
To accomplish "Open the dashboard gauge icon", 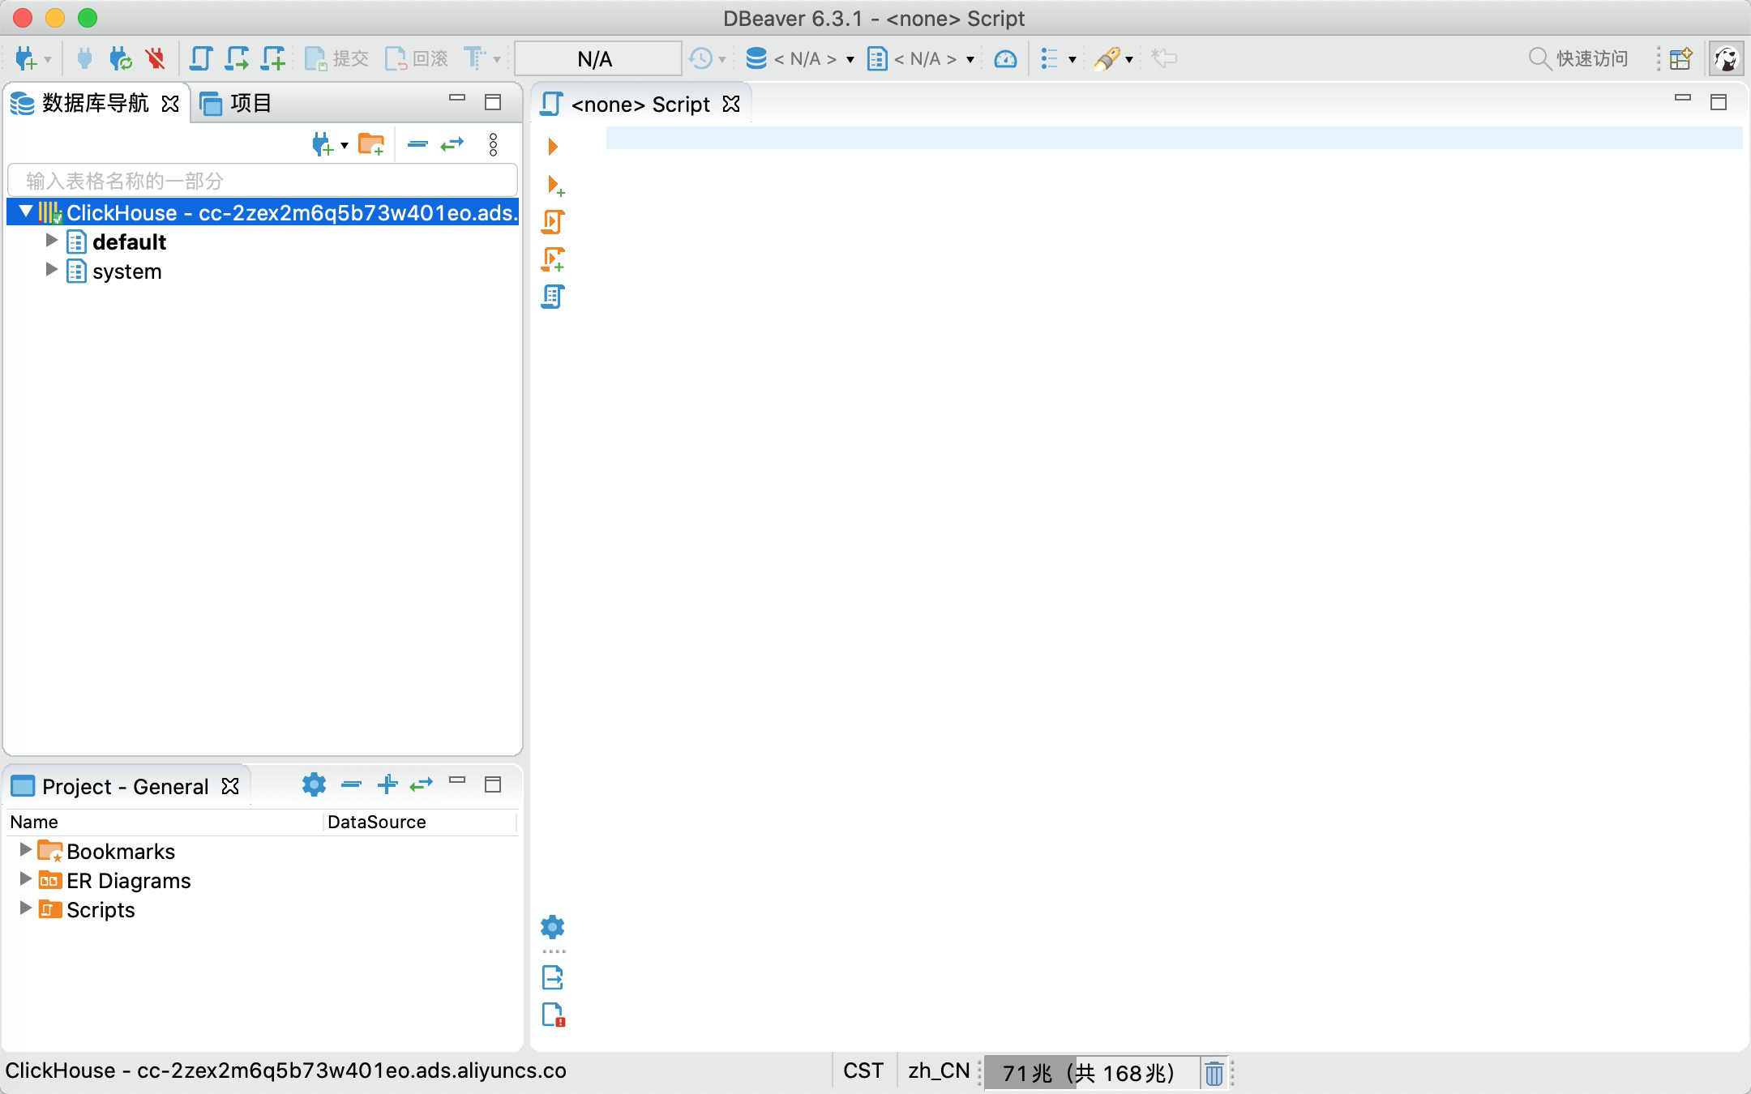I will [x=1005, y=58].
